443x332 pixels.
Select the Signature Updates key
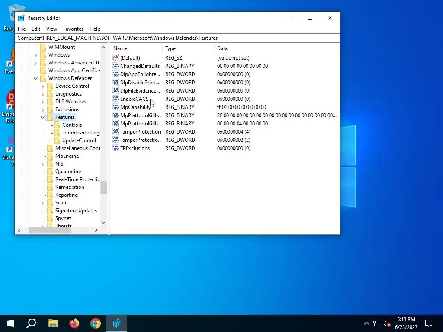76,211
